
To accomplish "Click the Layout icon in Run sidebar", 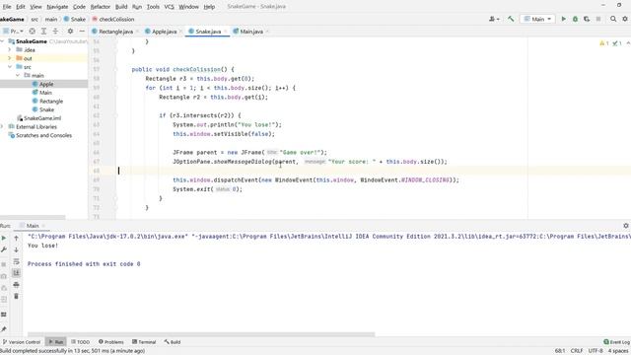I will coord(4,315).
